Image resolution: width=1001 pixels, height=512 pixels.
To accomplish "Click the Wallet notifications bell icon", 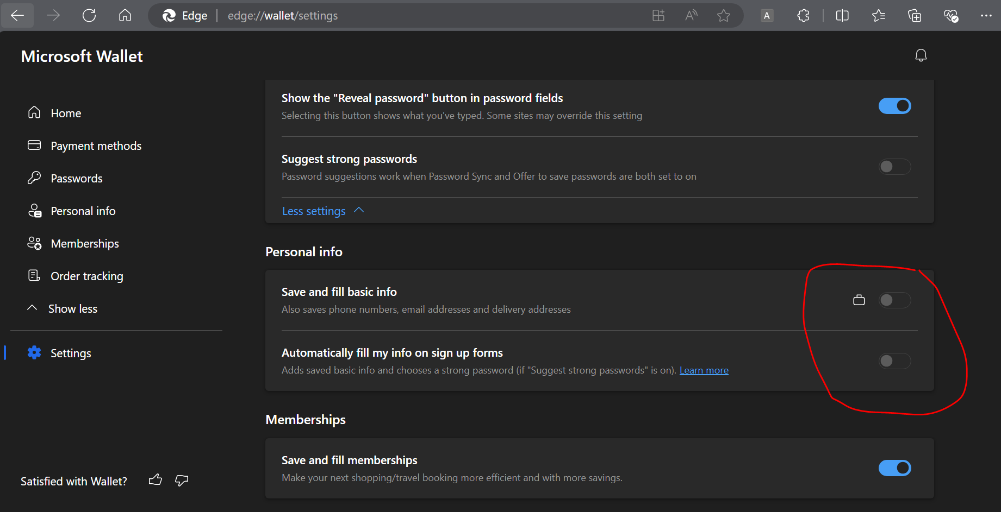I will [x=921, y=55].
